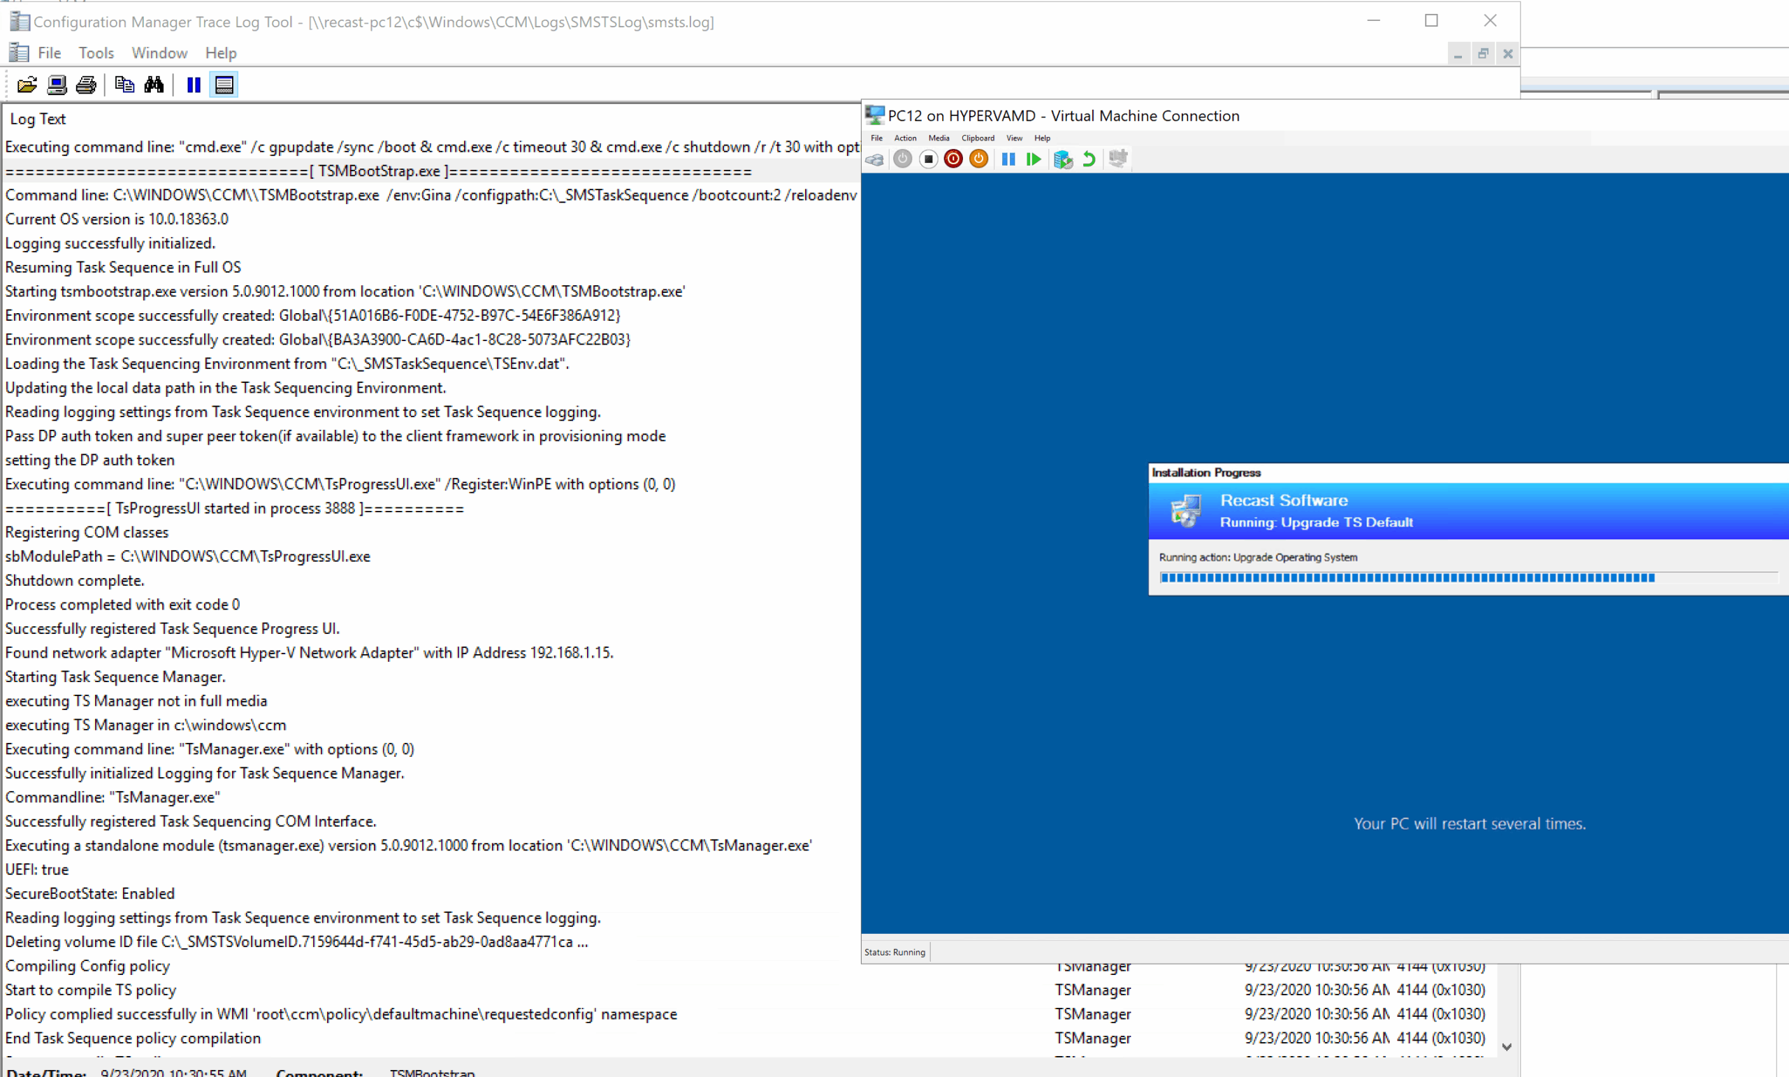Open the Action menu in the VM window
This screenshot has height=1077, width=1789.
905,138
